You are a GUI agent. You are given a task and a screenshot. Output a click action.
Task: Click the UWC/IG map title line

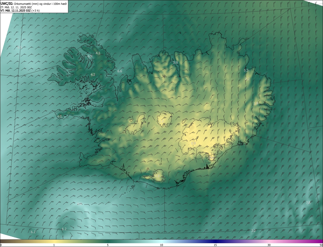(34, 3)
